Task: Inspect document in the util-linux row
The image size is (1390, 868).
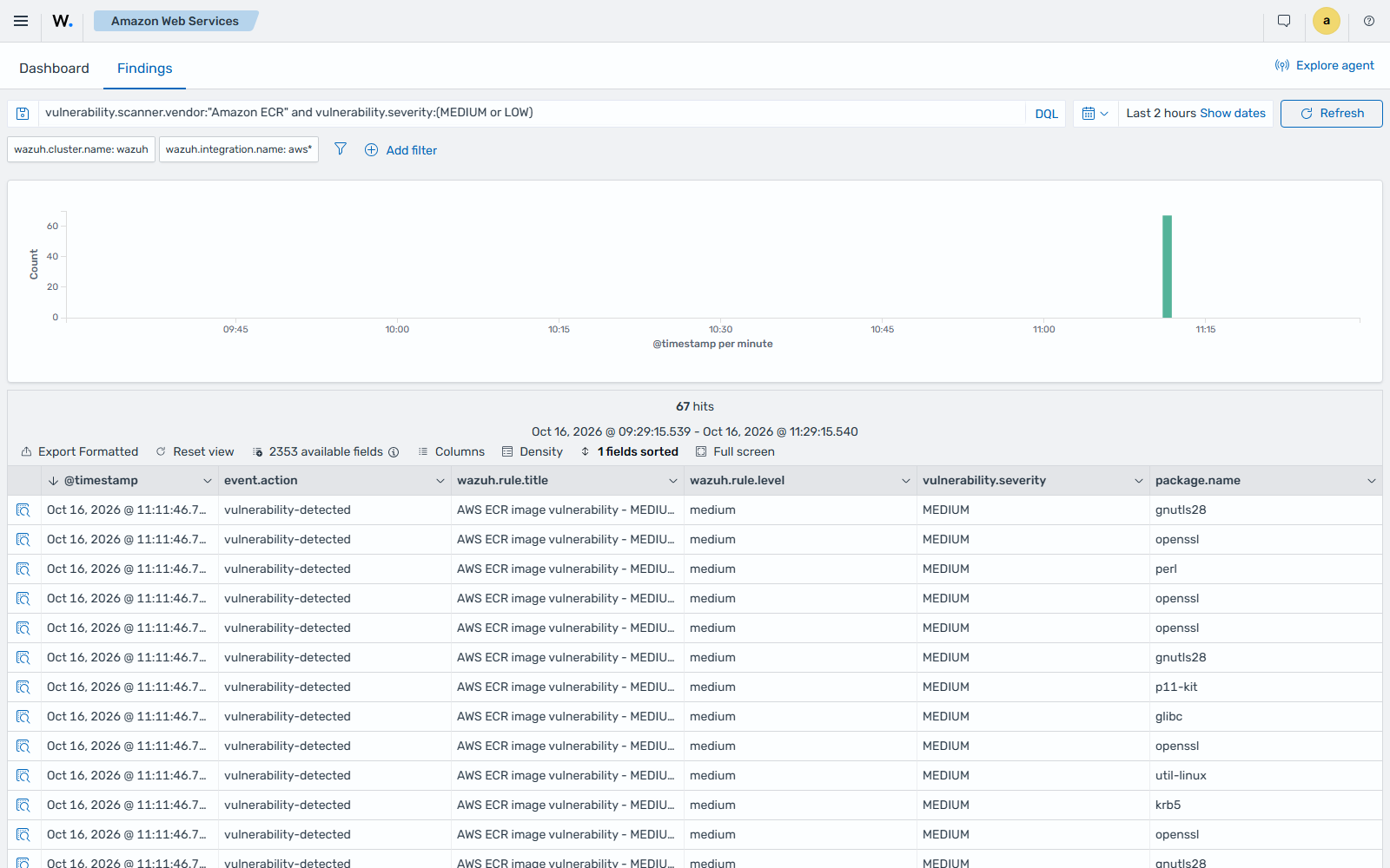Action: point(23,776)
